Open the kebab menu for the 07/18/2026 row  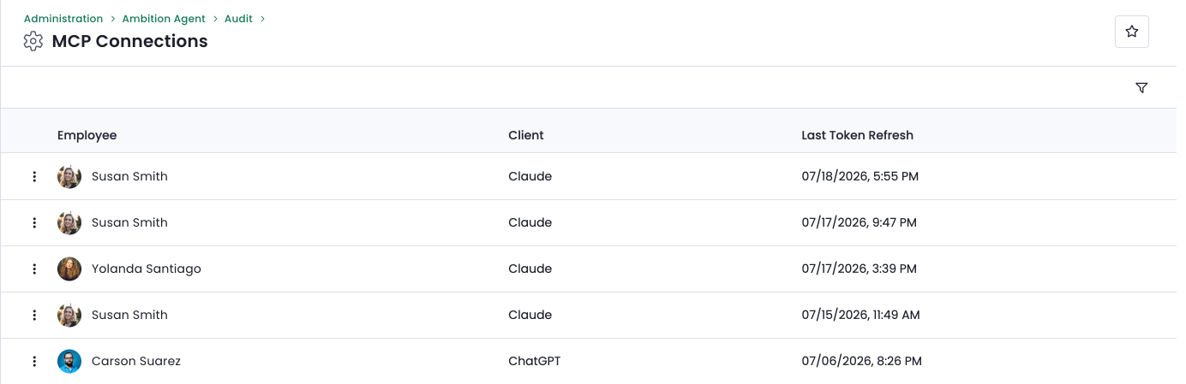point(34,176)
